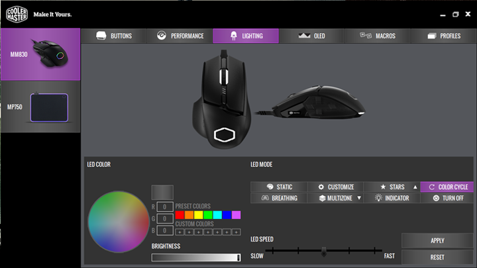Select the MM830 mouse device
This screenshot has width=477, height=268.
[40, 54]
